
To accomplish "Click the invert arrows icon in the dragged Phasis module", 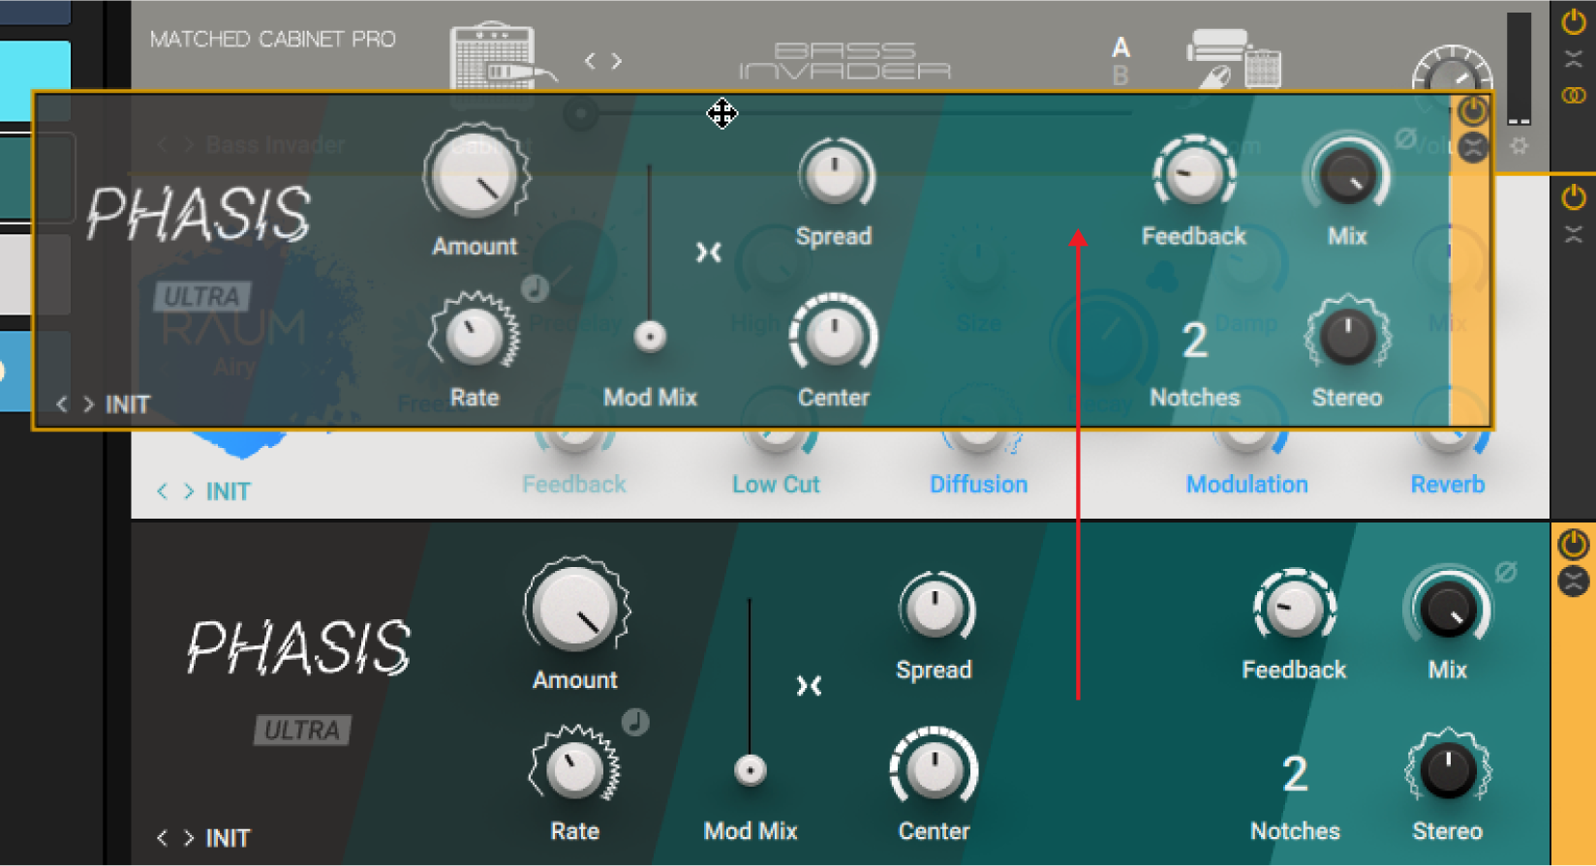I will (709, 253).
